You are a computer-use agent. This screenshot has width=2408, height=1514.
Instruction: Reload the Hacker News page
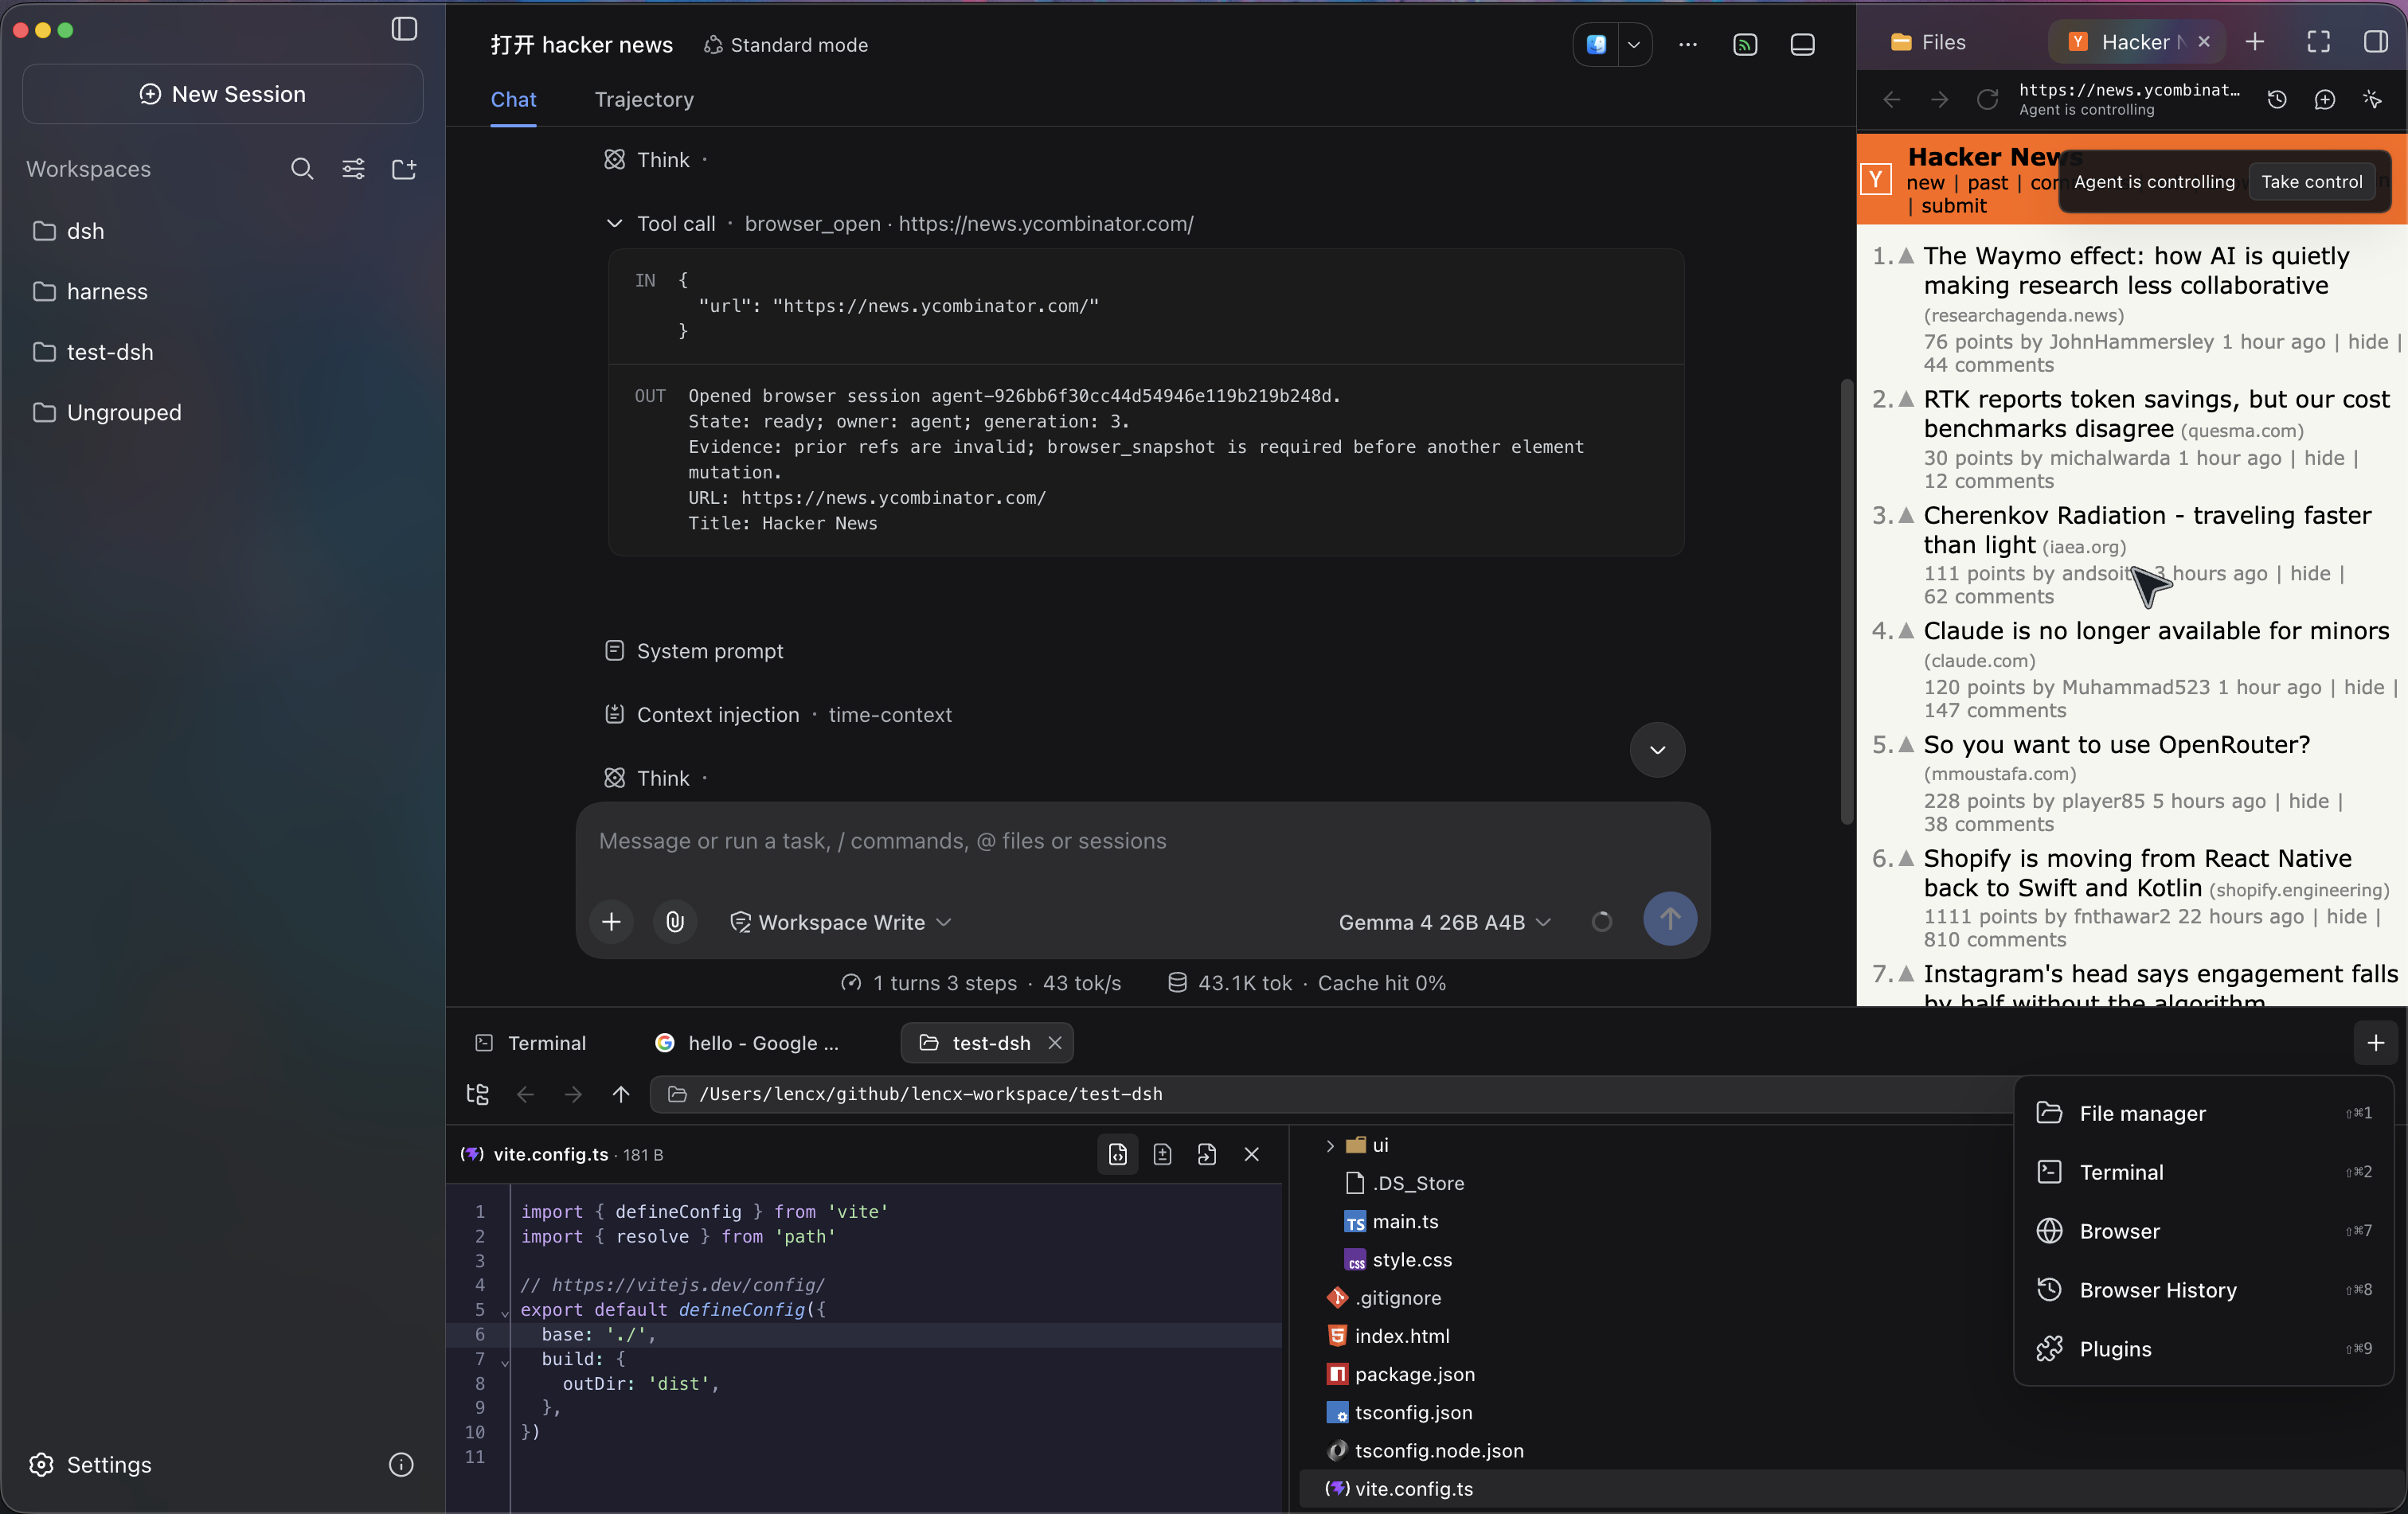tap(1987, 99)
